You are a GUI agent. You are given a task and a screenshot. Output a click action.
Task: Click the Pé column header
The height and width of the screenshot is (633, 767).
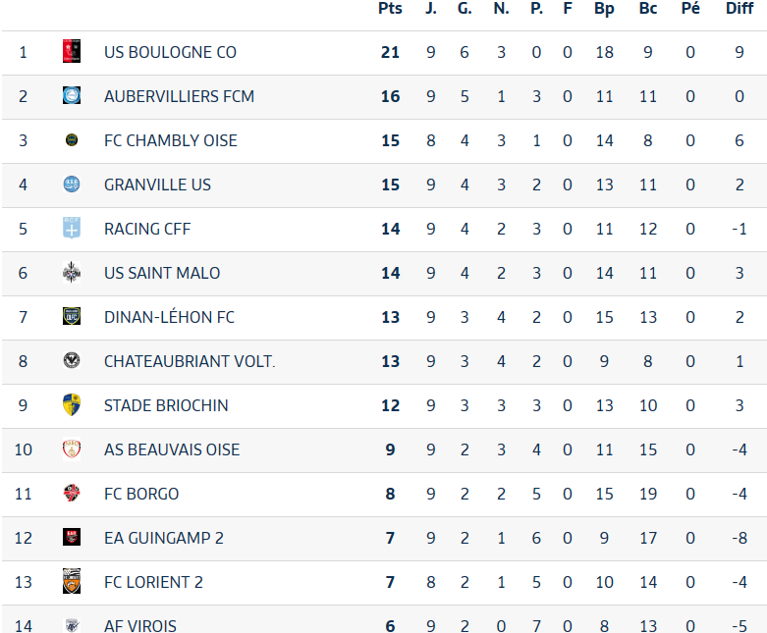(690, 9)
